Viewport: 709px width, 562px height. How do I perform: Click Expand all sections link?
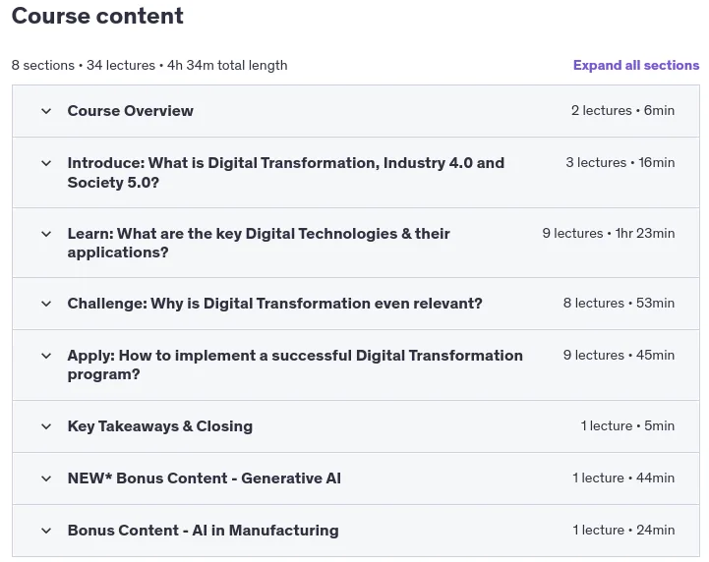(x=636, y=65)
